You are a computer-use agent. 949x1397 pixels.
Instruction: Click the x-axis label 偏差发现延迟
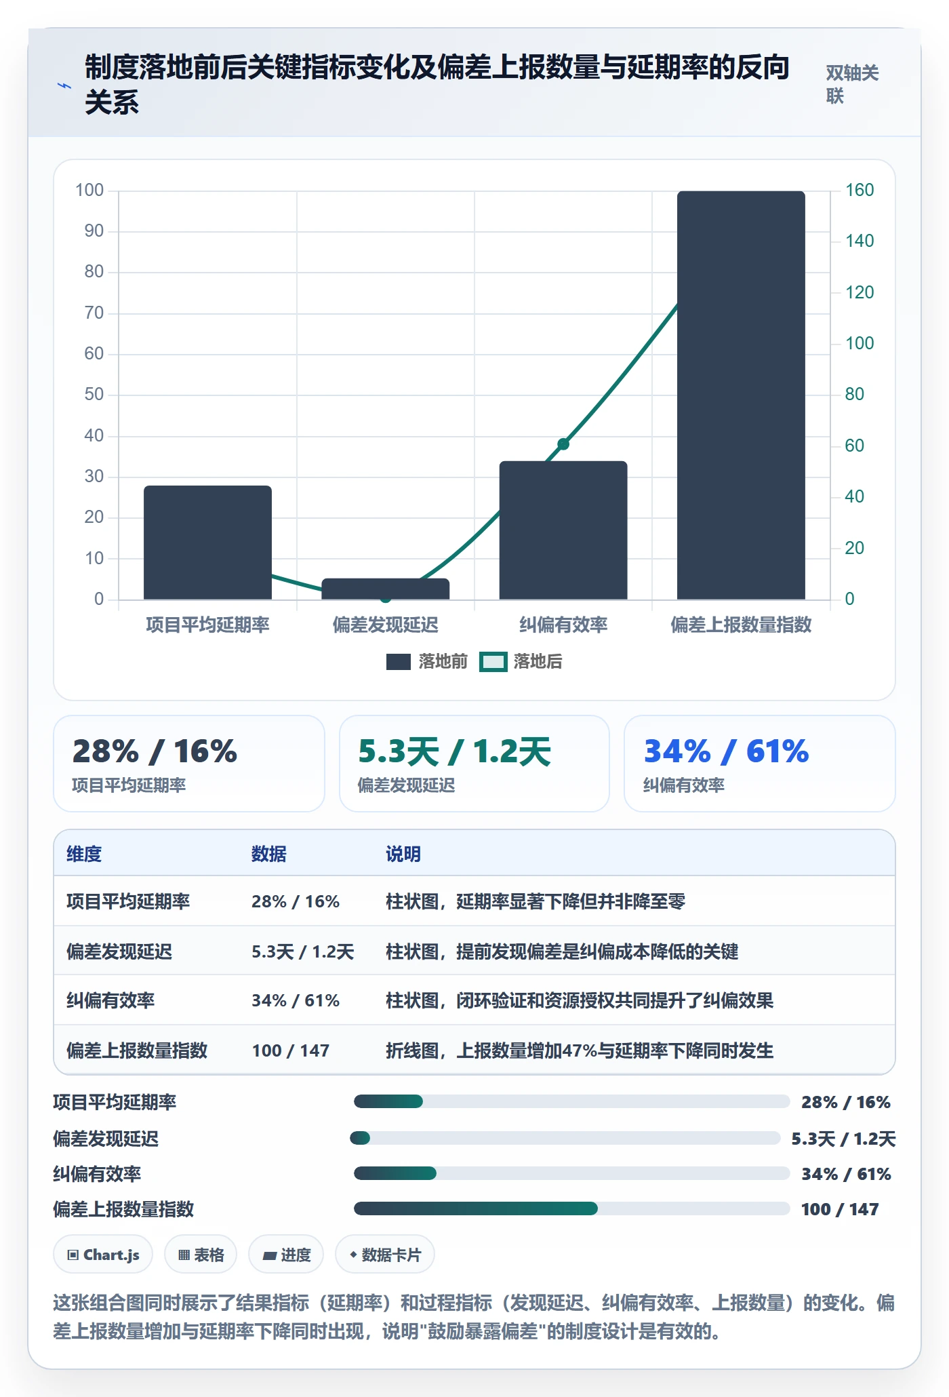[x=385, y=625]
